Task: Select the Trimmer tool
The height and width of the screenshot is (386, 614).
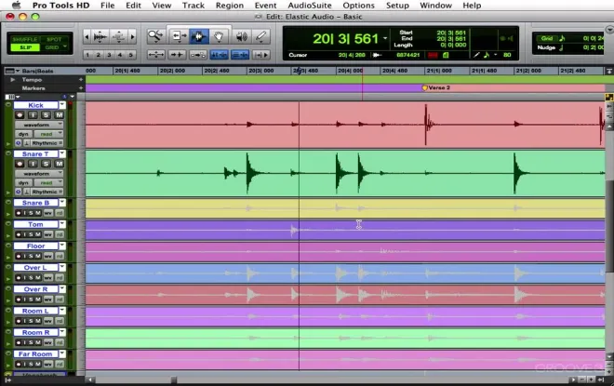Action: click(x=180, y=36)
